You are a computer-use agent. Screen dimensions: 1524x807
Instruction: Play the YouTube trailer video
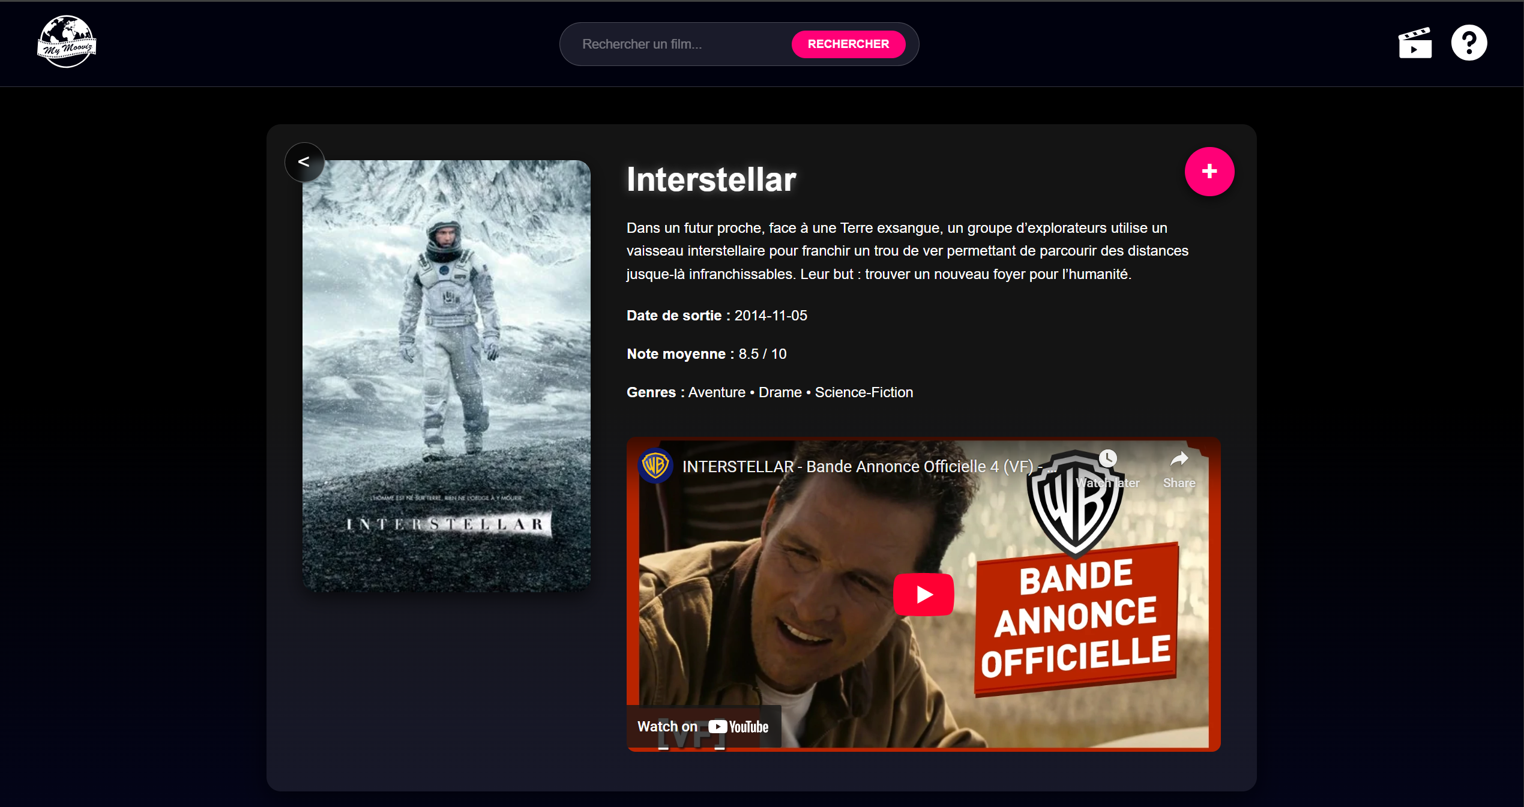tap(924, 594)
